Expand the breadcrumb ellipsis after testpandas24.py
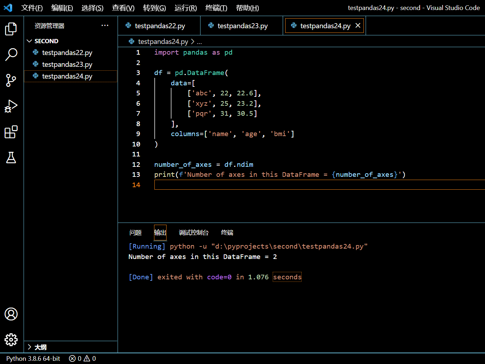This screenshot has height=364, width=485. tap(199, 41)
